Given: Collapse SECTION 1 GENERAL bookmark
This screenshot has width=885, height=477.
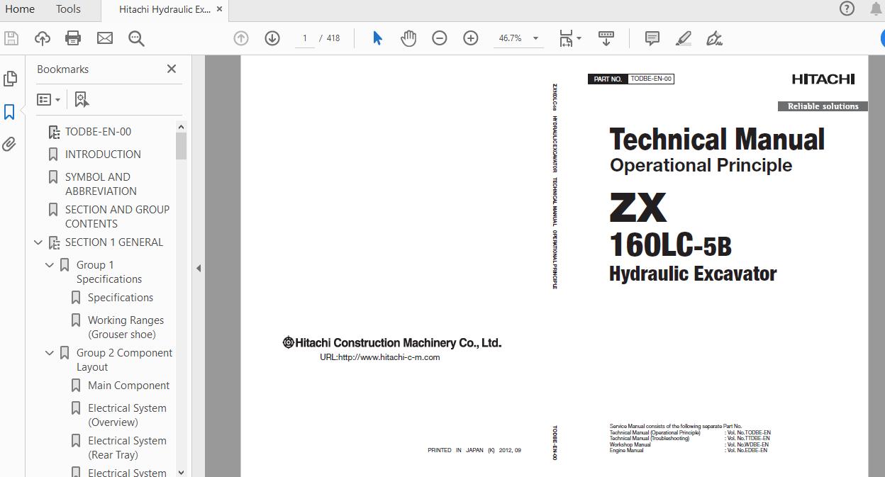Looking at the screenshot, I should pyautogui.click(x=38, y=242).
